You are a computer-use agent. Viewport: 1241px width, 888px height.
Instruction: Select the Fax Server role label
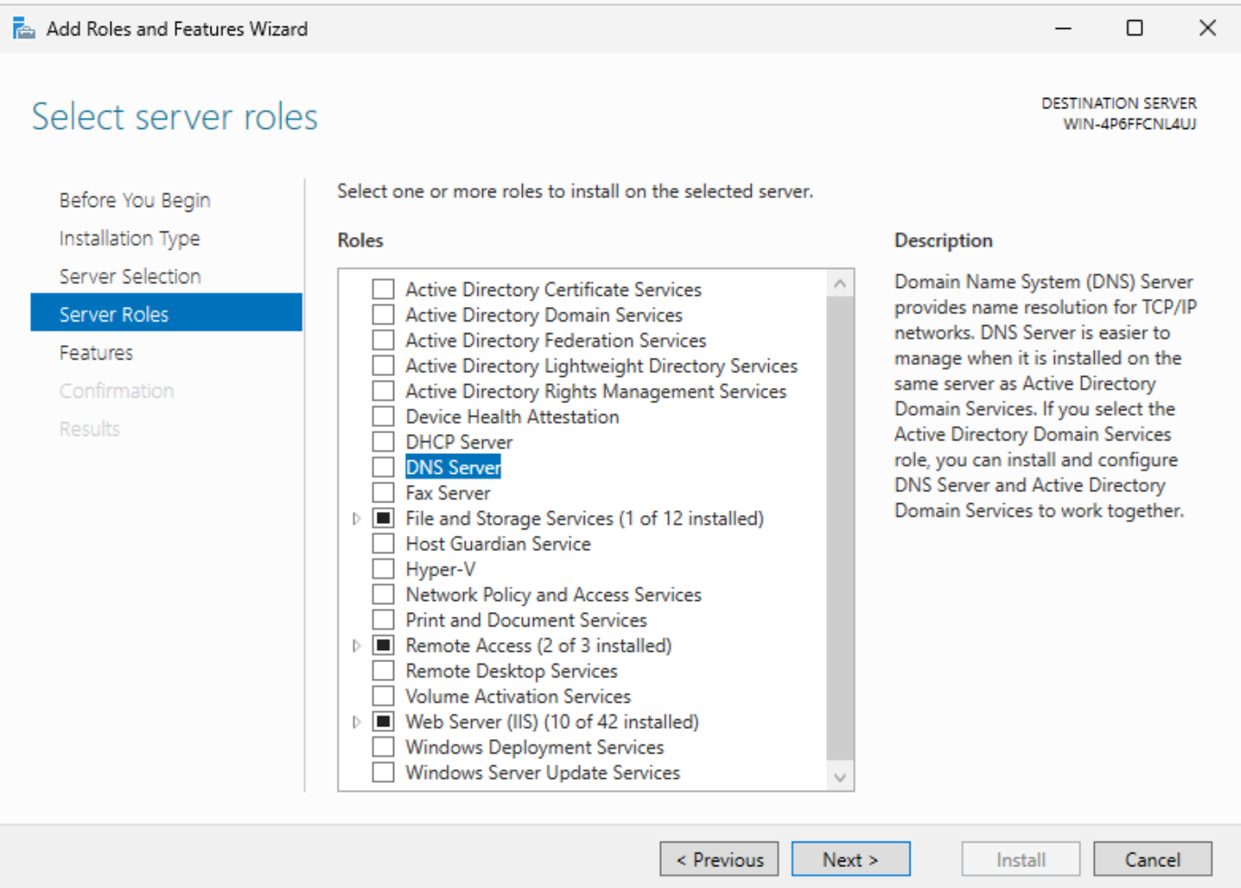tap(448, 493)
